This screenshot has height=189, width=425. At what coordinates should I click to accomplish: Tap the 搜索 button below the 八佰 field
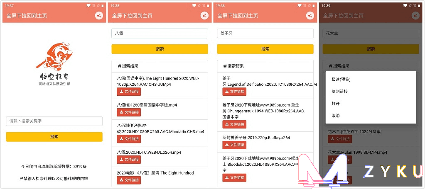click(x=160, y=49)
